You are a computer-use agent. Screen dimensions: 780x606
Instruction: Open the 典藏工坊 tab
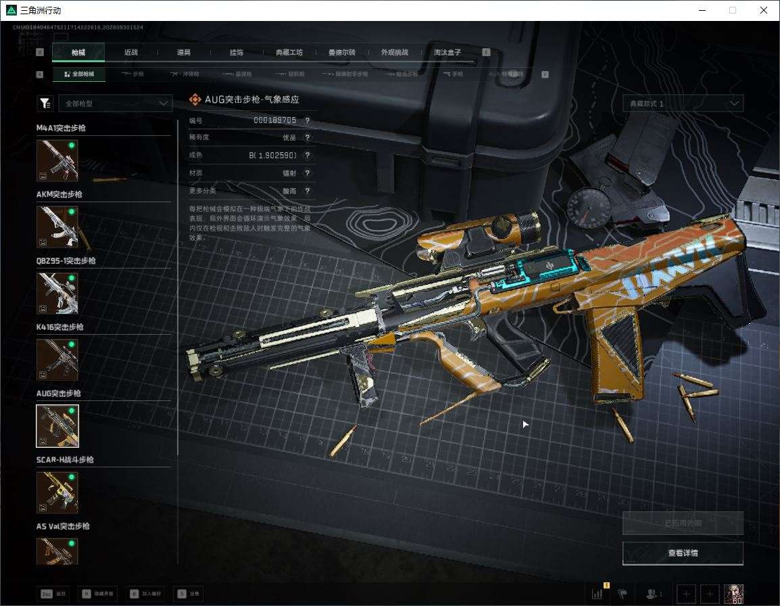pos(289,52)
